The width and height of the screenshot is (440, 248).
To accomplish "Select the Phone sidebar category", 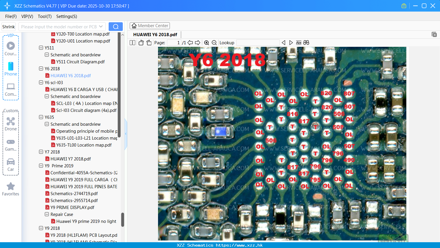I will click(x=11, y=69).
